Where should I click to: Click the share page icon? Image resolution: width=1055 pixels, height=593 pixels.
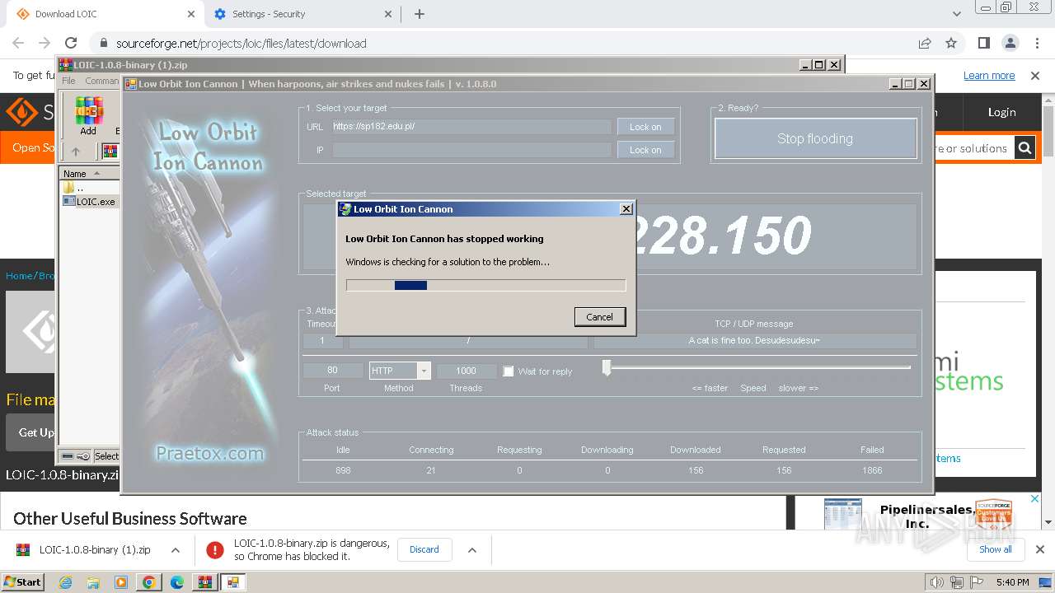click(925, 44)
